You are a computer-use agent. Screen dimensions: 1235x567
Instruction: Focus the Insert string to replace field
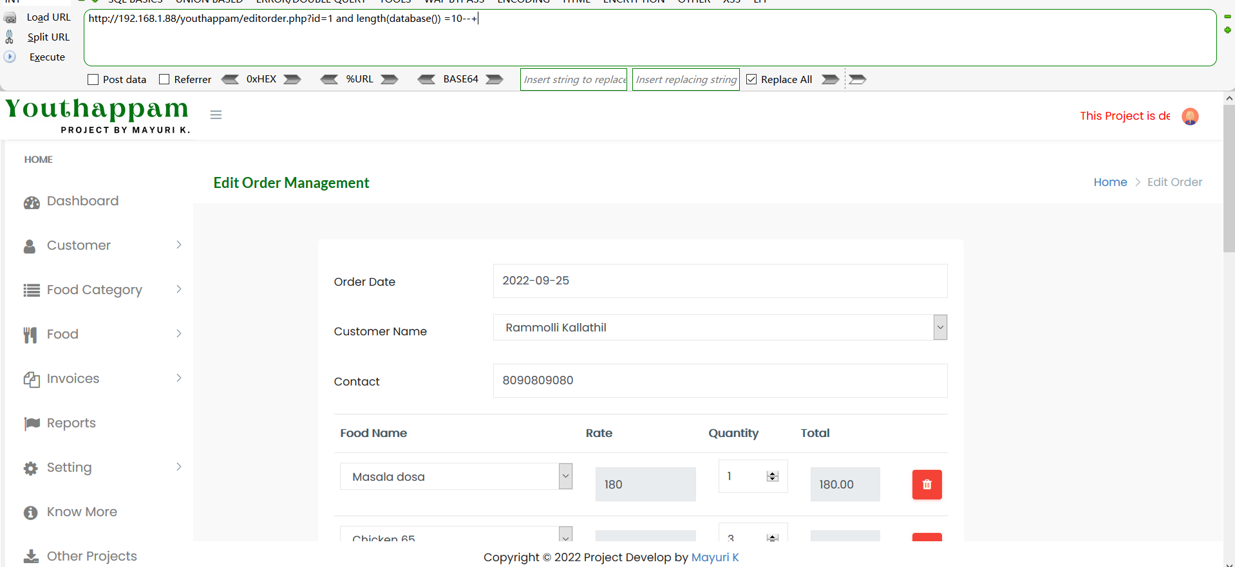[574, 79]
